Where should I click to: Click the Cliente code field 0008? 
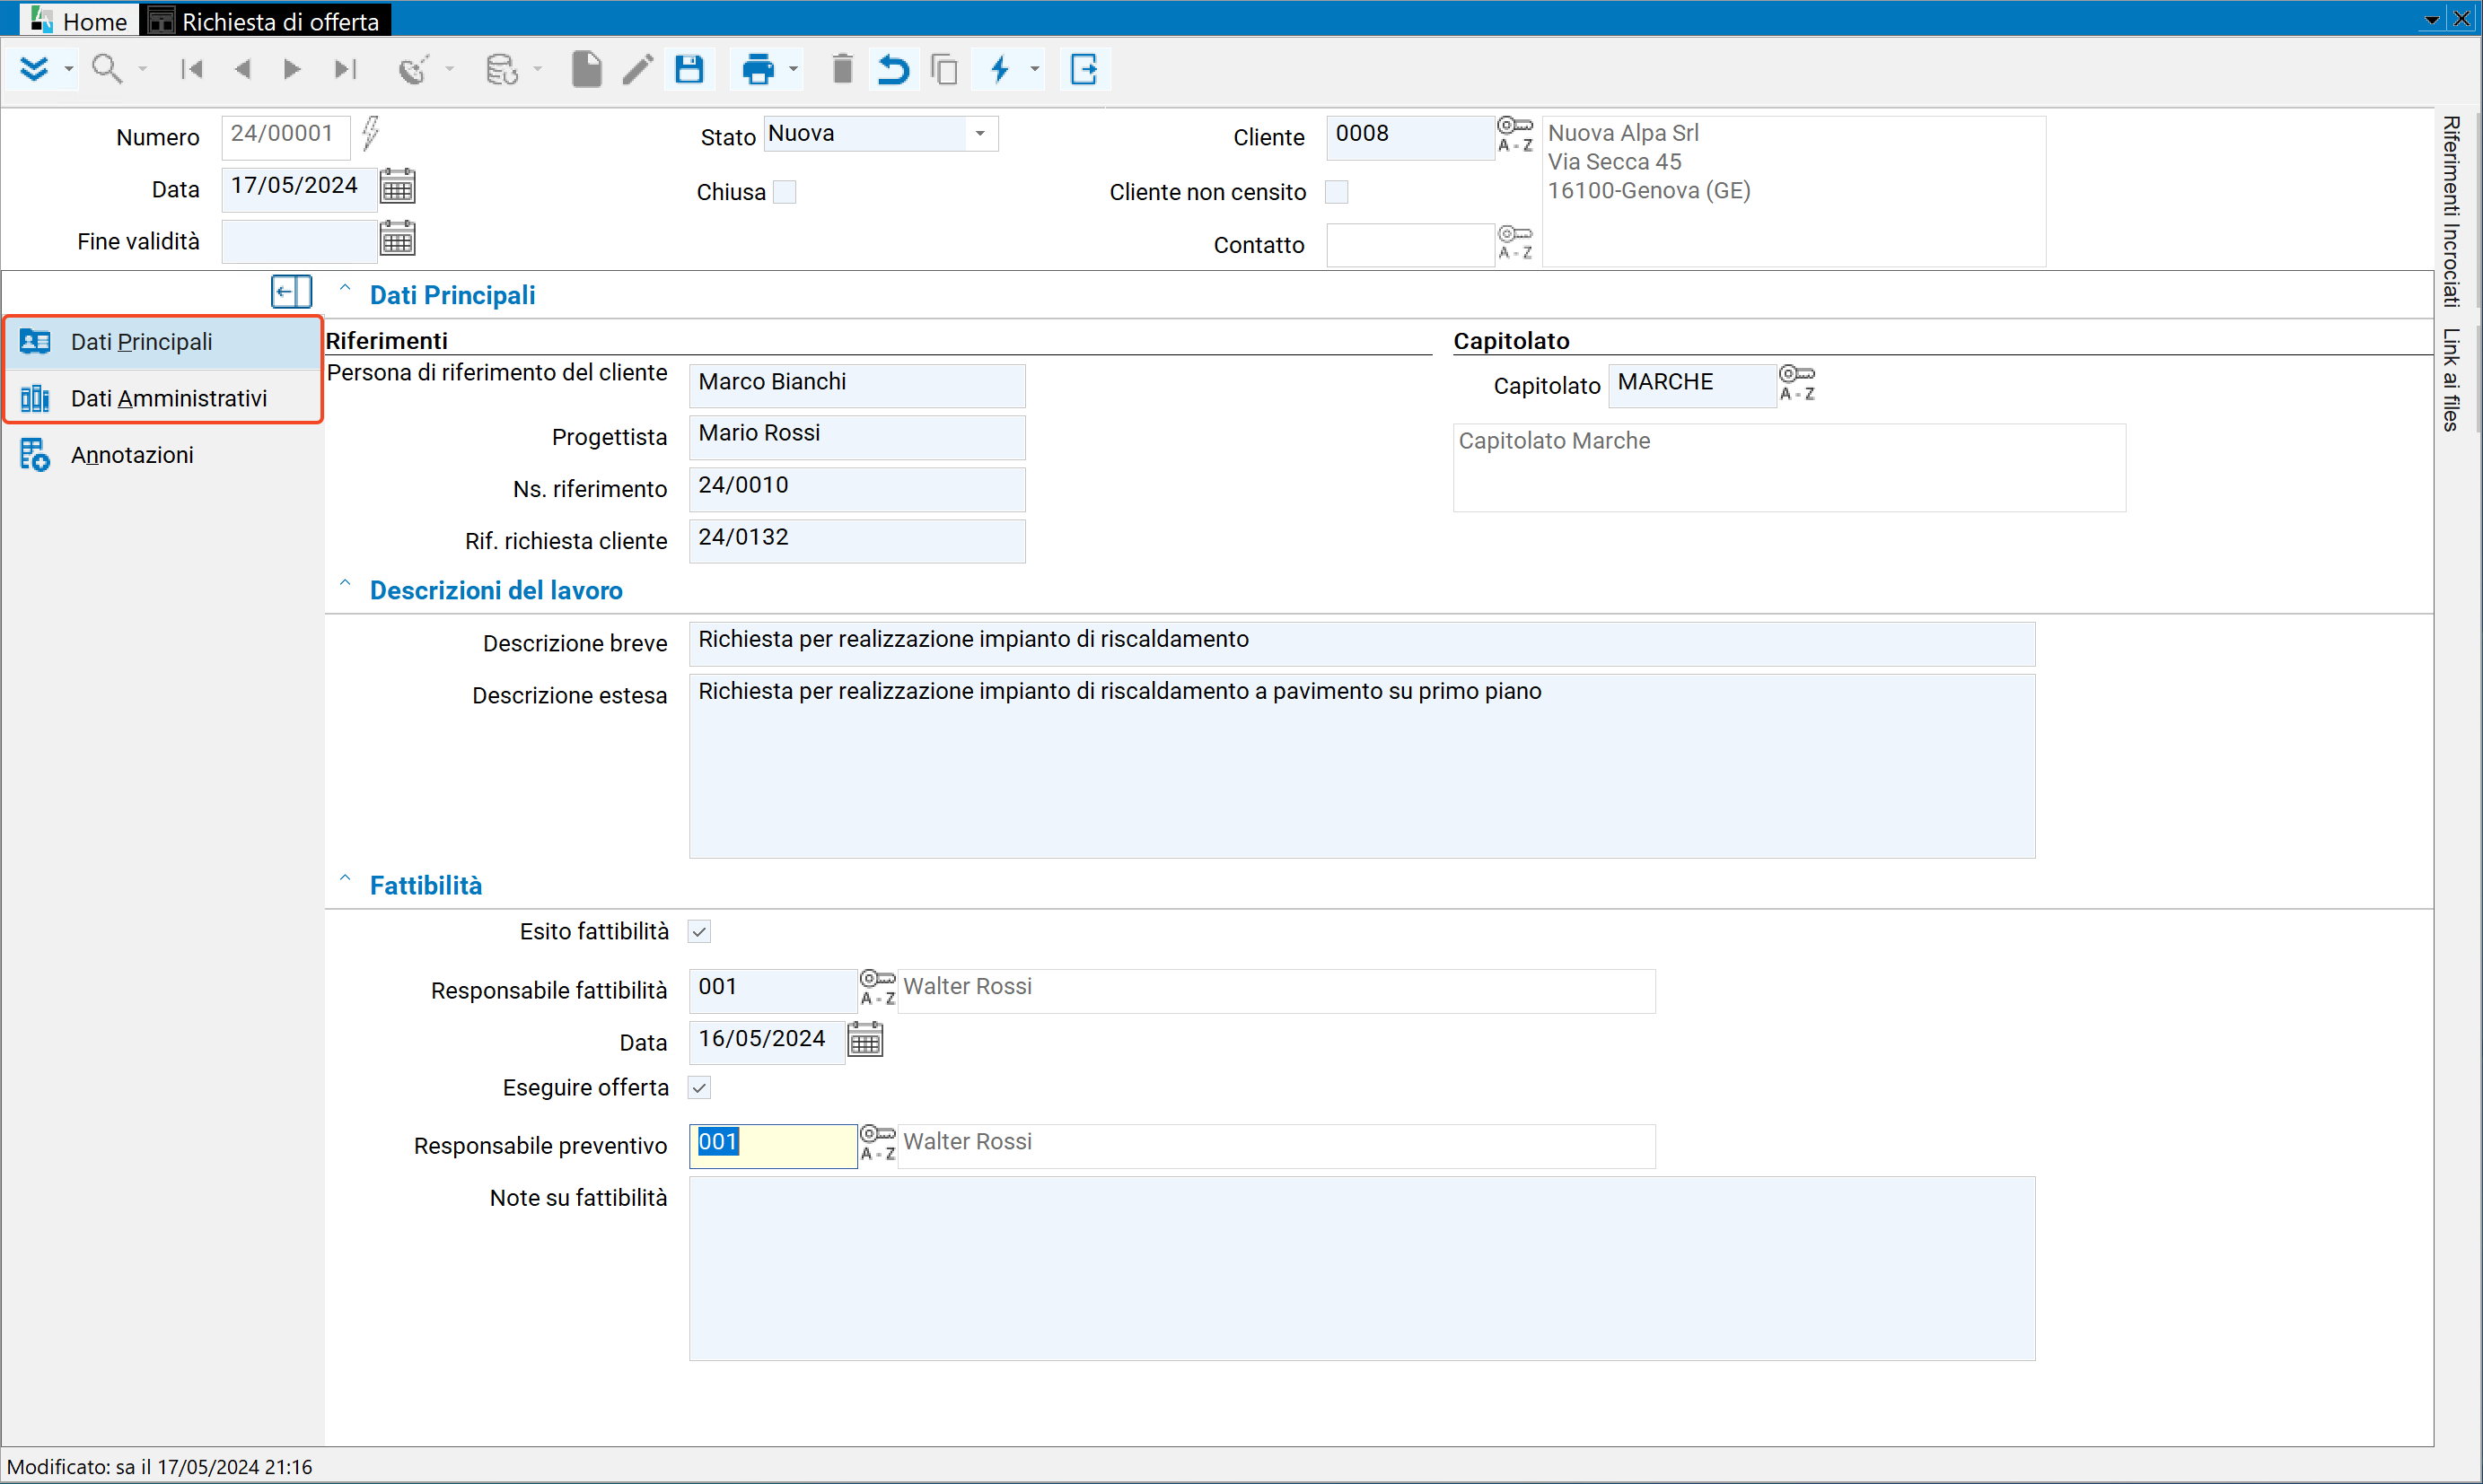pyautogui.click(x=1409, y=137)
